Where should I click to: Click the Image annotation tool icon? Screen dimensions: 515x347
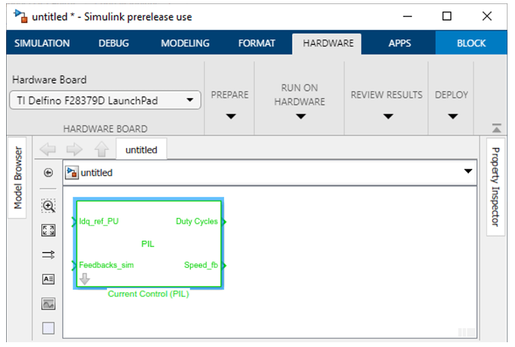click(x=48, y=303)
